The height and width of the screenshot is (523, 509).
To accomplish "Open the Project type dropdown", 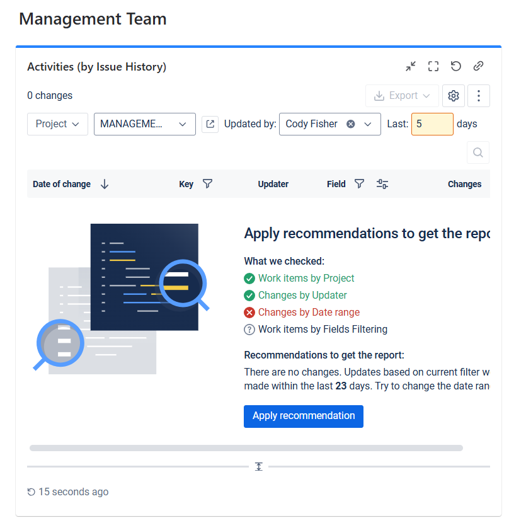I will click(x=57, y=124).
